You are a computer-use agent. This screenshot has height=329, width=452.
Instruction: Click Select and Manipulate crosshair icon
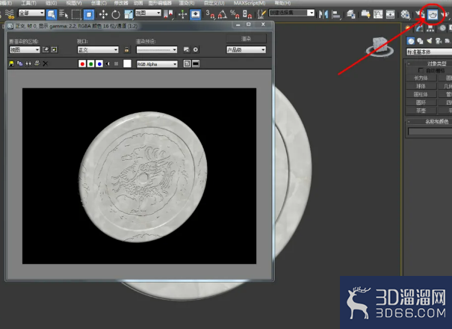183,14
